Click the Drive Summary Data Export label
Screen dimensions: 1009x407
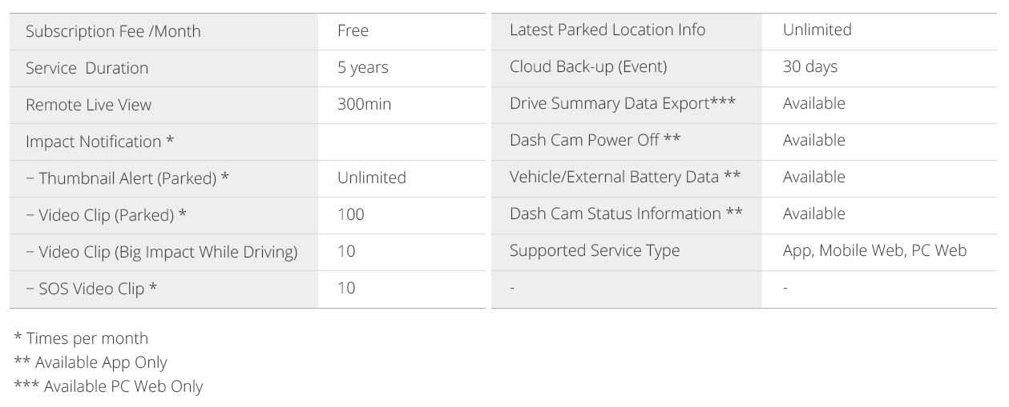pyautogui.click(x=623, y=104)
